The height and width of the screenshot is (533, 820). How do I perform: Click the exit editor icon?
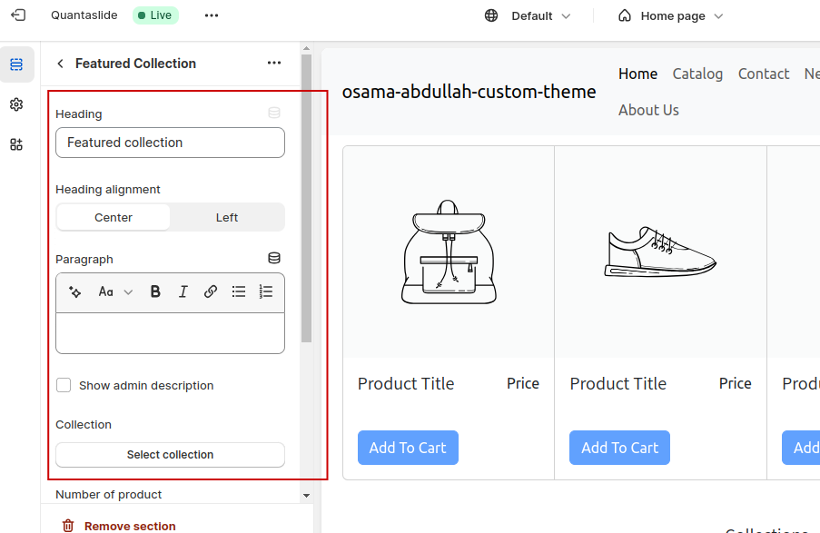tap(19, 15)
